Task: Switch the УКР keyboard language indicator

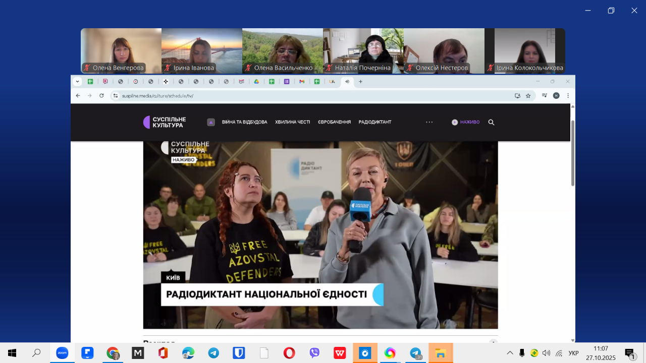Action: 573,353
